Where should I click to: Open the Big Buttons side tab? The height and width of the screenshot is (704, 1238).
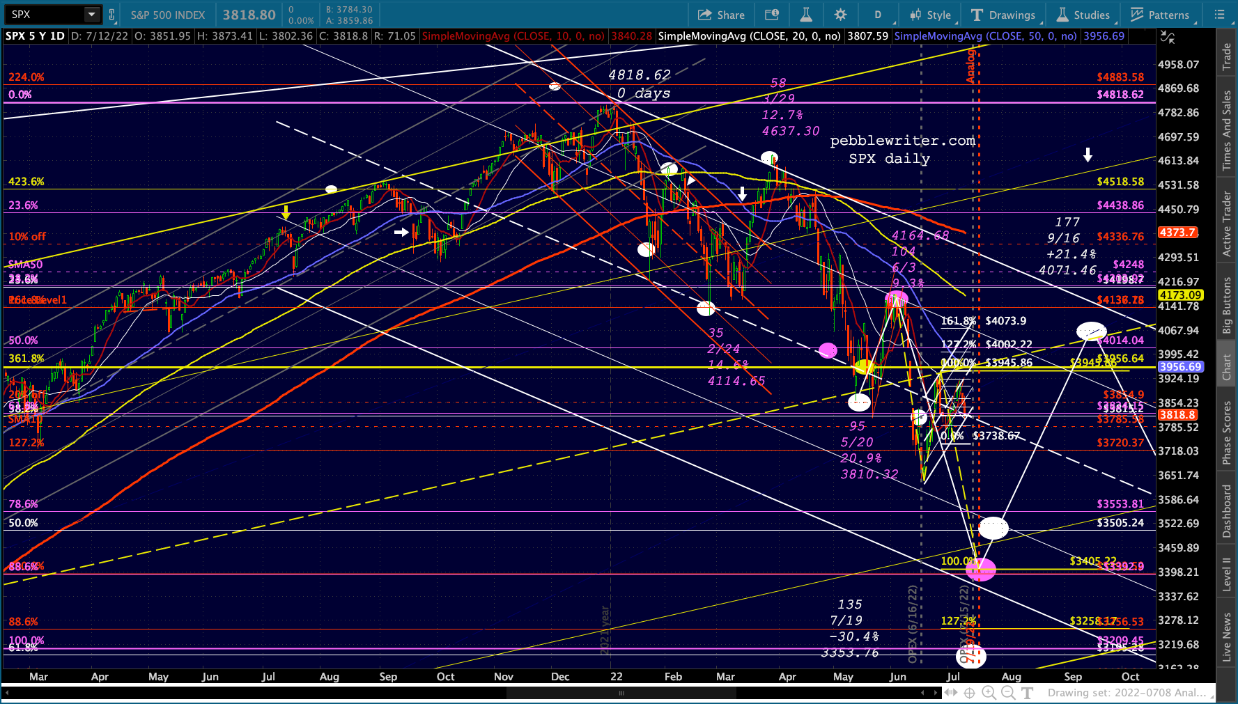1227,306
